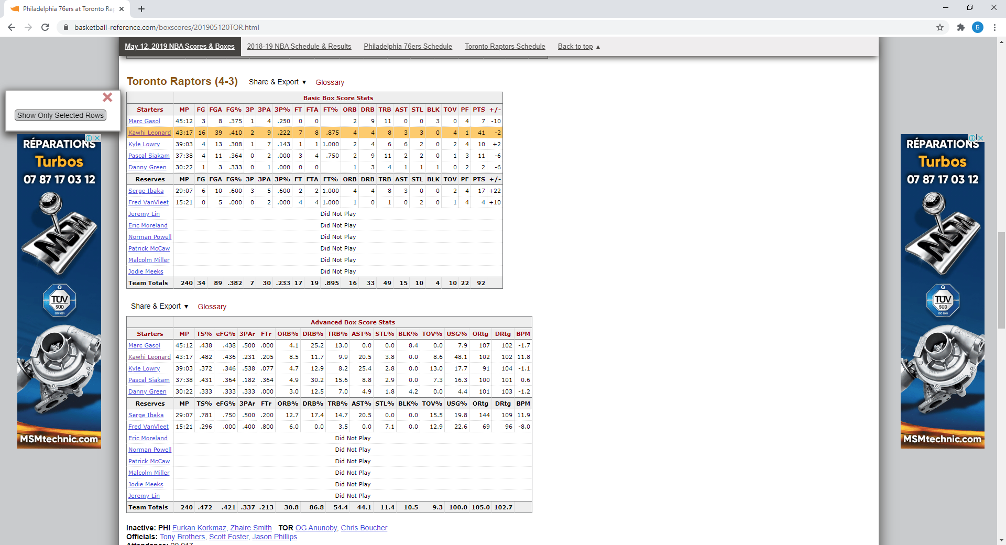Open Serge Ibaka in advanced box score

click(146, 415)
